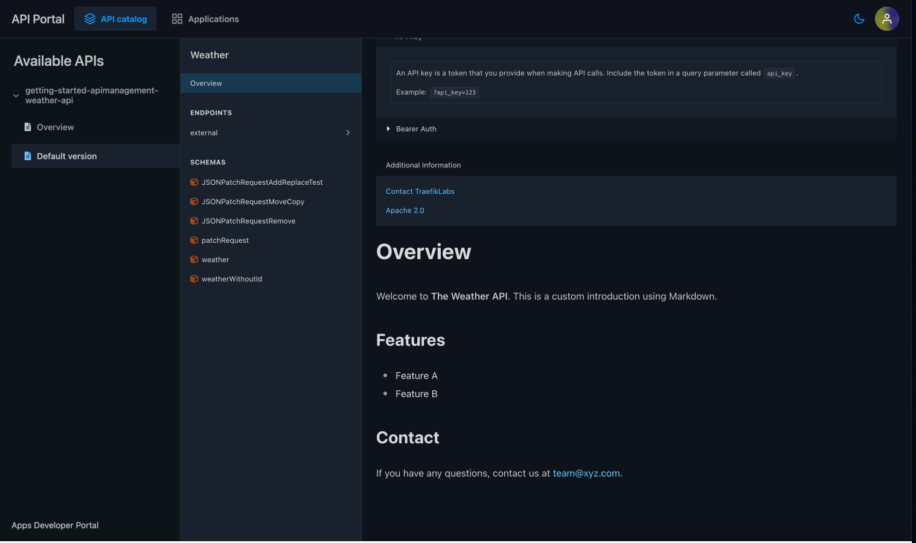Click the weatherWithoutId schema icon
This screenshot has height=543, width=916.
194,278
